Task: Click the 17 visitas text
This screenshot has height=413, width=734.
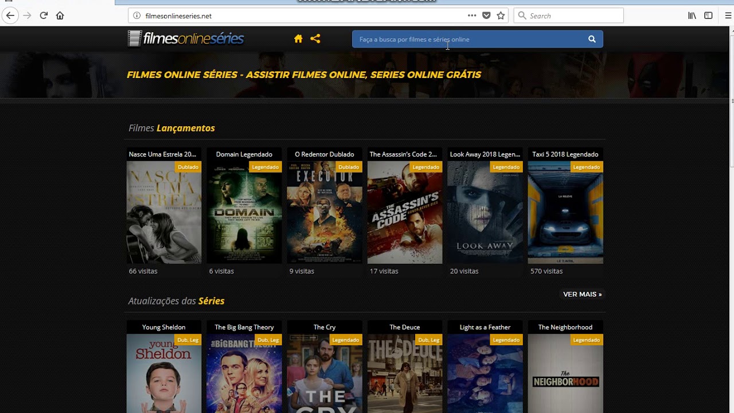Action: 384,271
